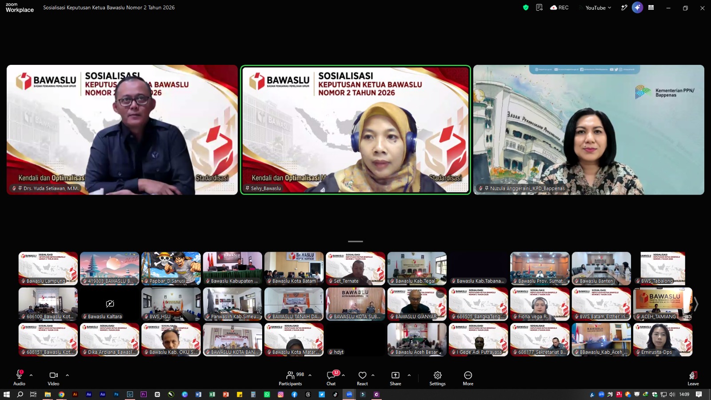The width and height of the screenshot is (711, 400).
Task: Expand audio options arrow beside Audio
Action: tap(31, 375)
